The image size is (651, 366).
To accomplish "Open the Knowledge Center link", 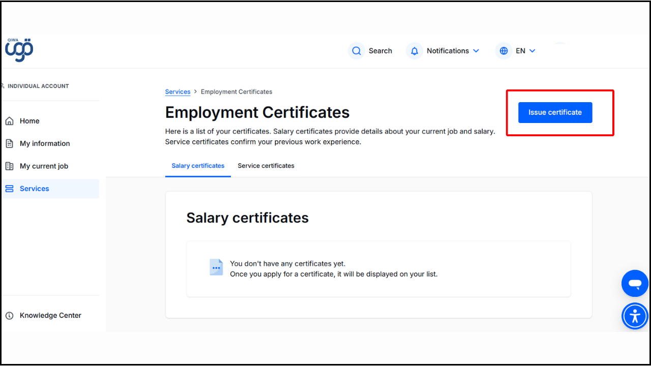I will pyautogui.click(x=50, y=316).
